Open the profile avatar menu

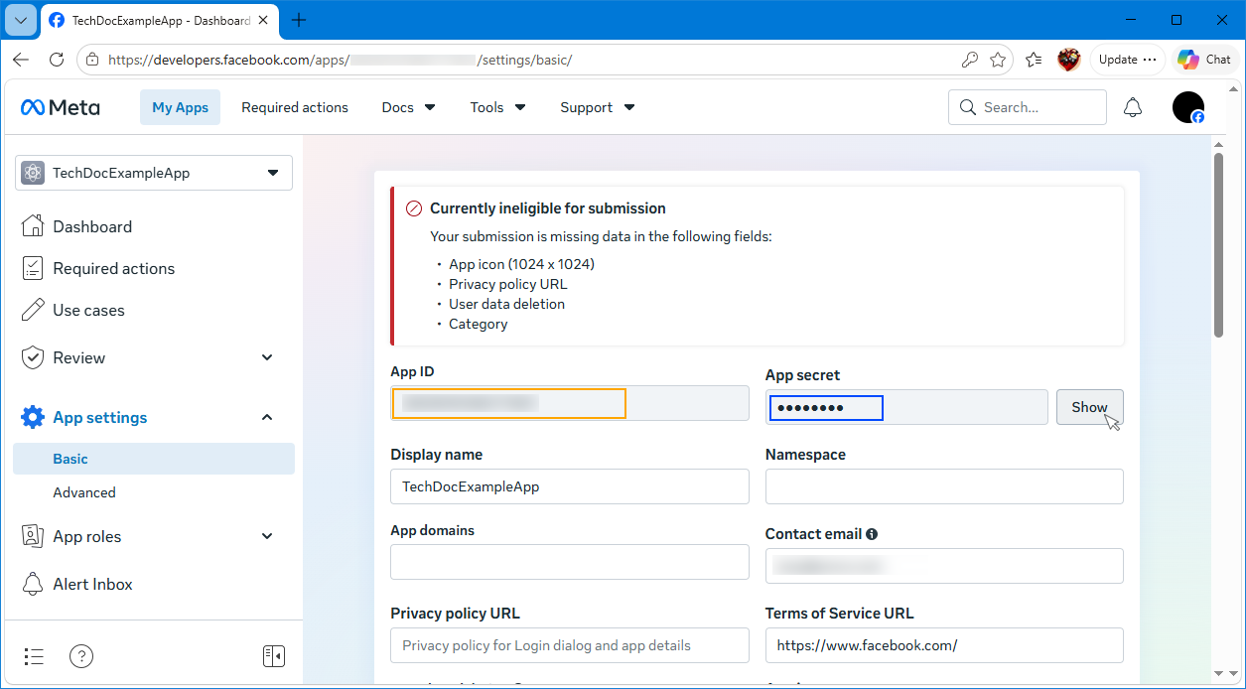[1188, 107]
